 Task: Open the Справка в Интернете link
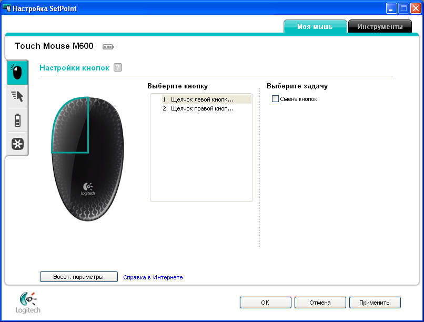pyautogui.click(x=153, y=277)
